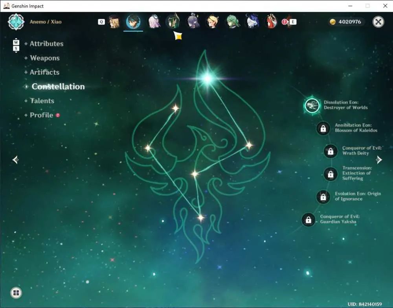Screen dimensions: 393x308
Task: Click the Q key hint button
Action: (x=101, y=22)
